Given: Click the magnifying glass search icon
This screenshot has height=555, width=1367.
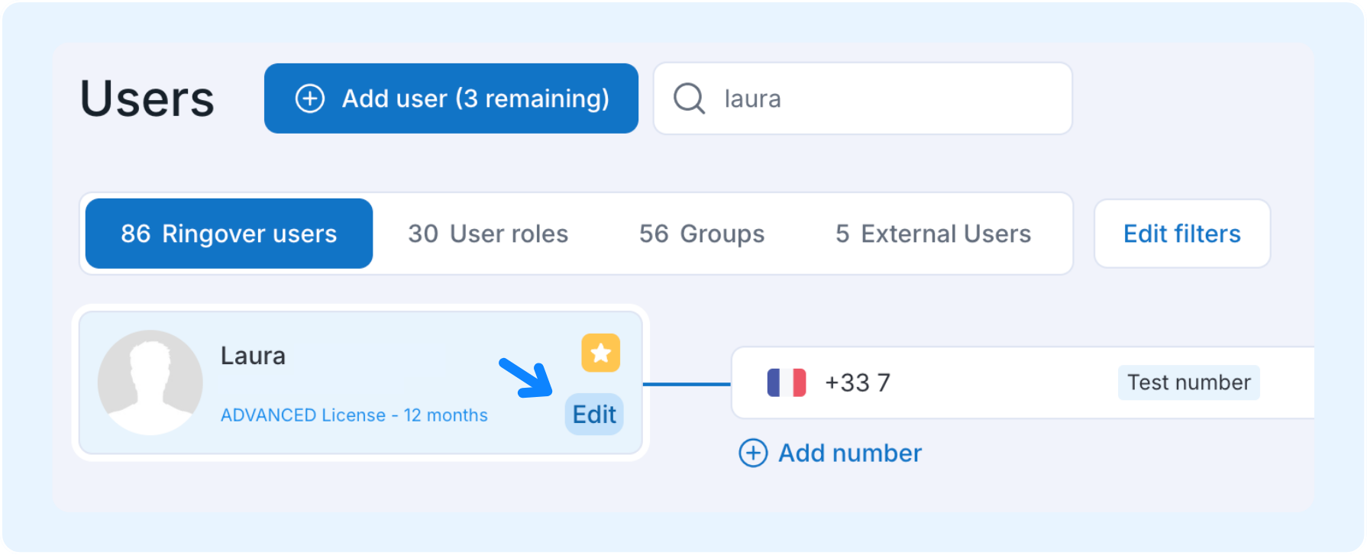Looking at the screenshot, I should (x=689, y=98).
